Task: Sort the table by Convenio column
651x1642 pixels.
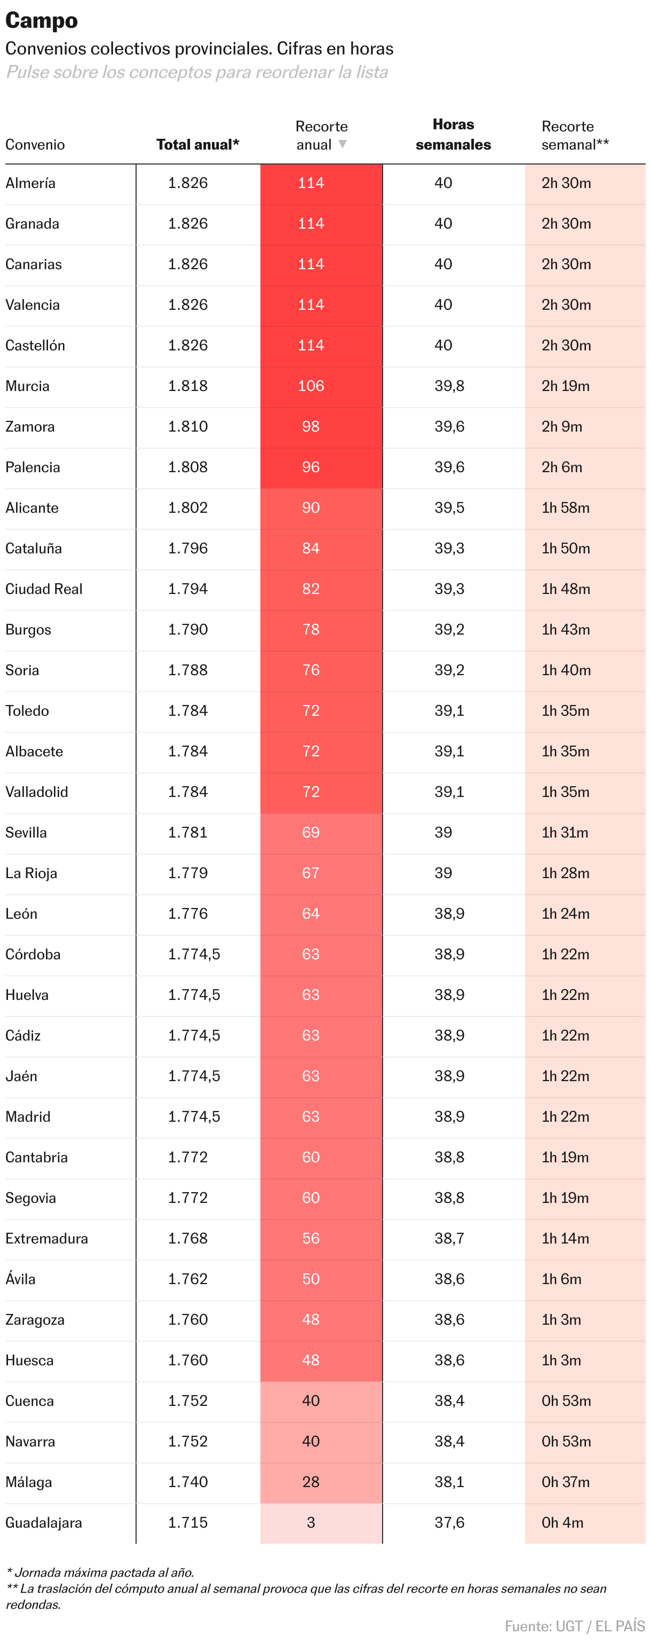Action: click(35, 145)
